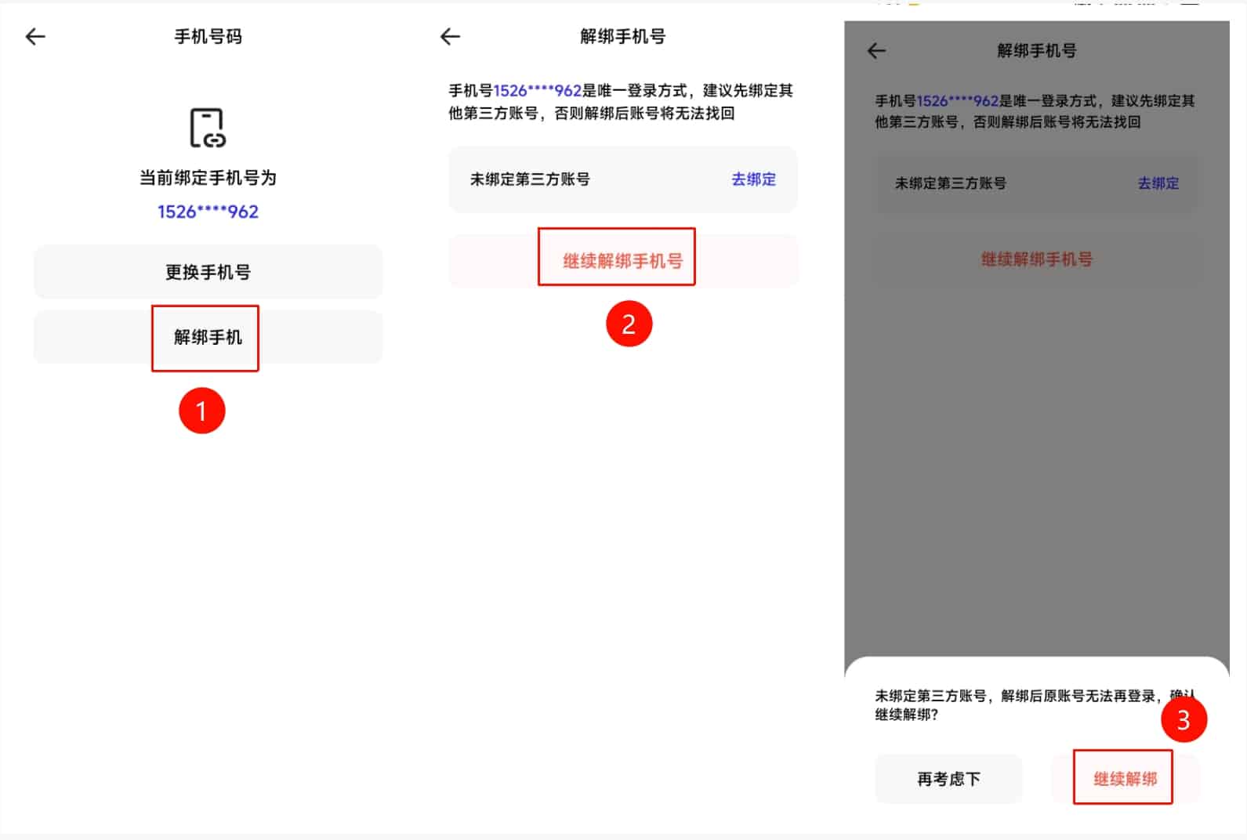
Task: Click bound number 1526****962 under 当前绑定手机号为
Action: [x=208, y=212]
